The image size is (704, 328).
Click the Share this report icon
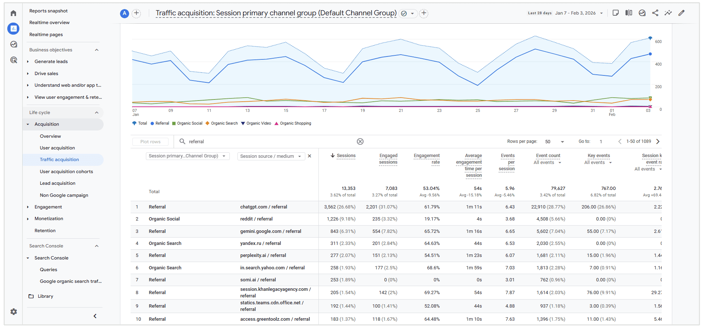655,13
